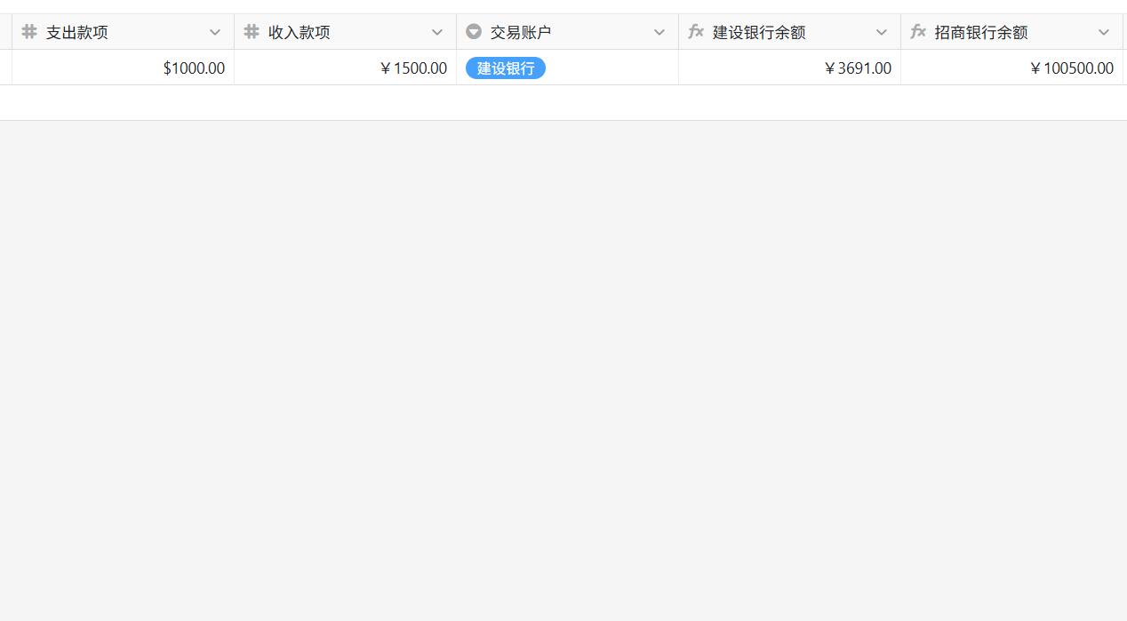Click the number-type icon beside 收入款项

252,32
